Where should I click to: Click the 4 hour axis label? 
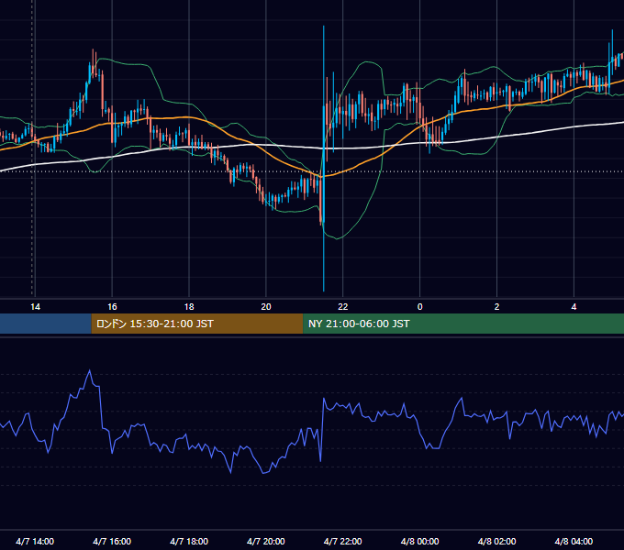tap(574, 307)
